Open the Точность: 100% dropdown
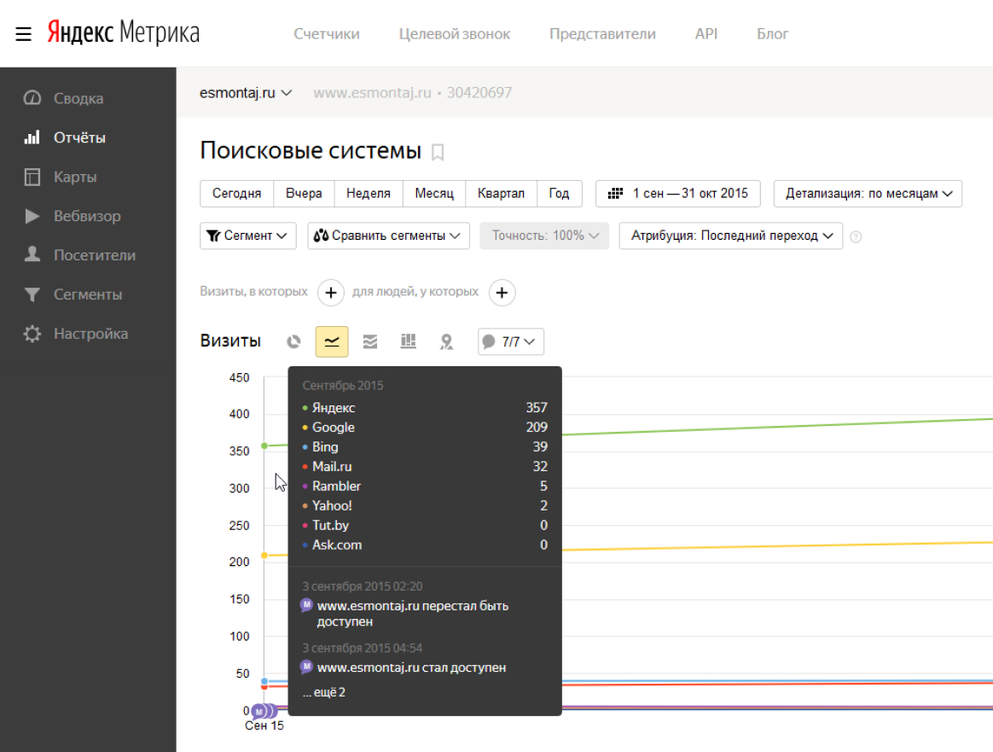The image size is (993, 752). click(544, 236)
